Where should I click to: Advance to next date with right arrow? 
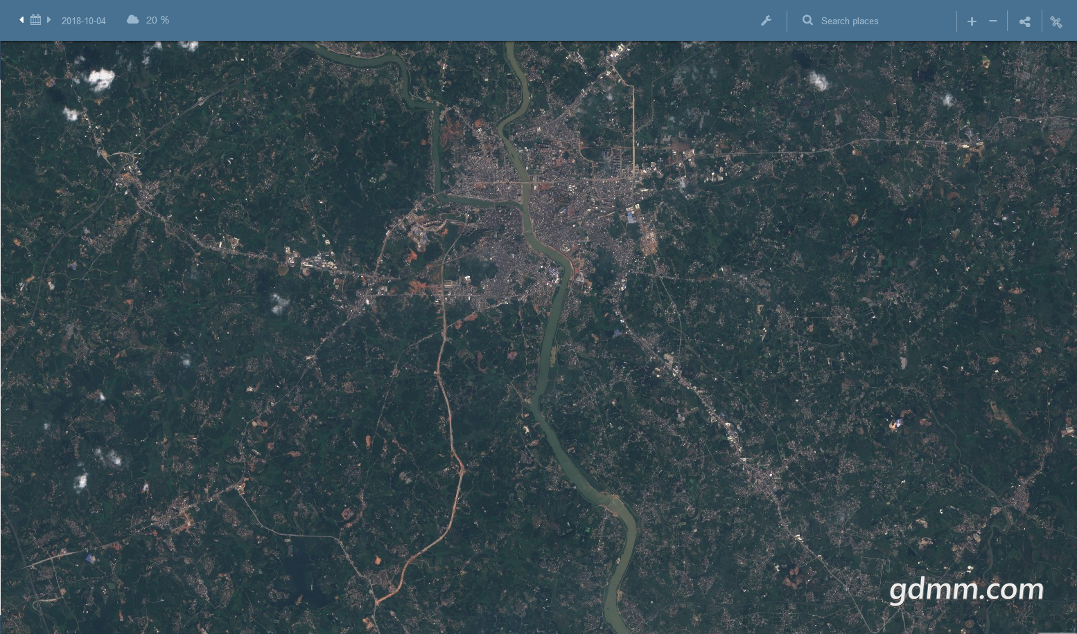click(x=49, y=20)
